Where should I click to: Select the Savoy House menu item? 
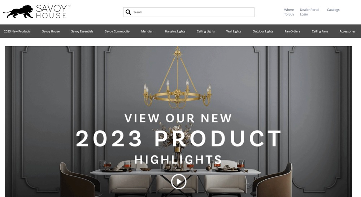click(x=51, y=31)
